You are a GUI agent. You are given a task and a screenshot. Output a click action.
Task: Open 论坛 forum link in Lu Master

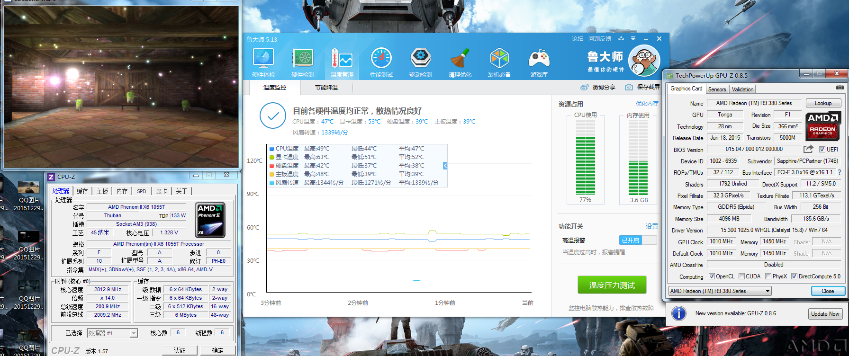(578, 39)
